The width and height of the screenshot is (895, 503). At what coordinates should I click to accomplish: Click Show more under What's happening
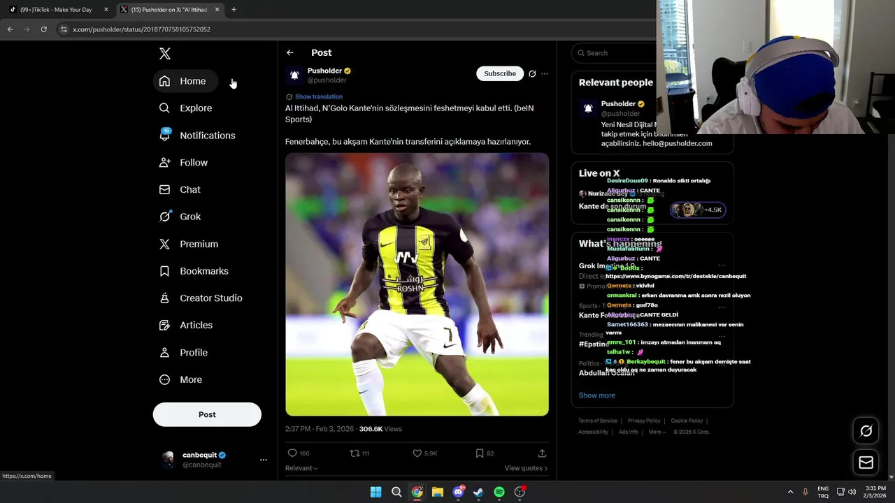597,395
